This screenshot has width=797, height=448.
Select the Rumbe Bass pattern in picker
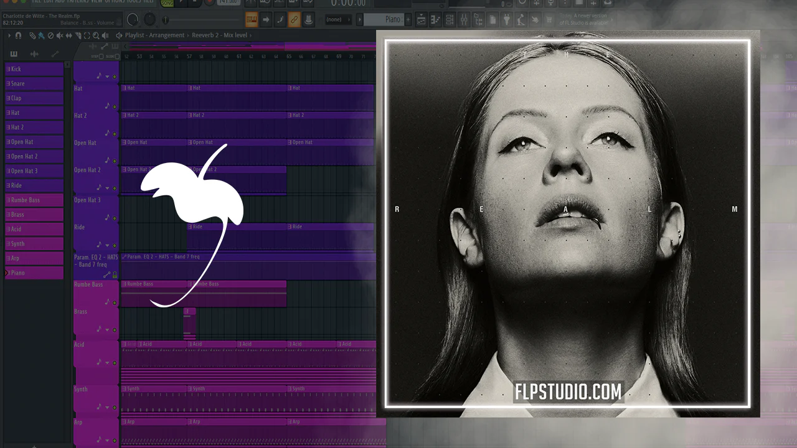(34, 200)
